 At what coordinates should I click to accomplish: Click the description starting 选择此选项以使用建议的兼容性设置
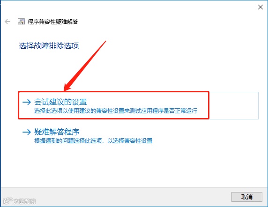tap(116, 111)
